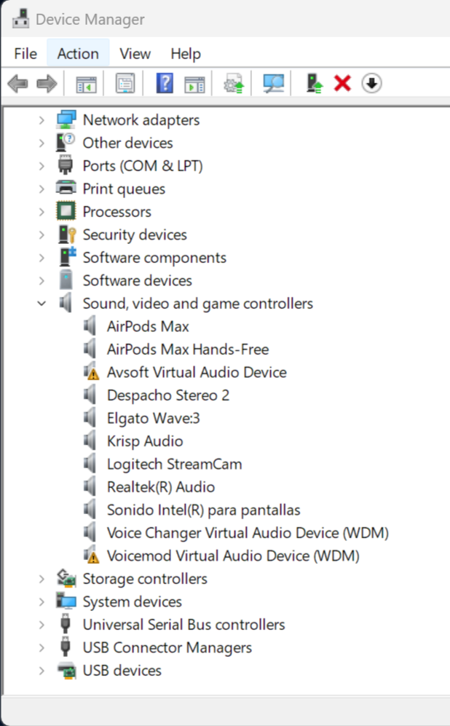The image size is (450, 726).
Task: Click the red X Uninstall device icon
Action: pos(342,84)
